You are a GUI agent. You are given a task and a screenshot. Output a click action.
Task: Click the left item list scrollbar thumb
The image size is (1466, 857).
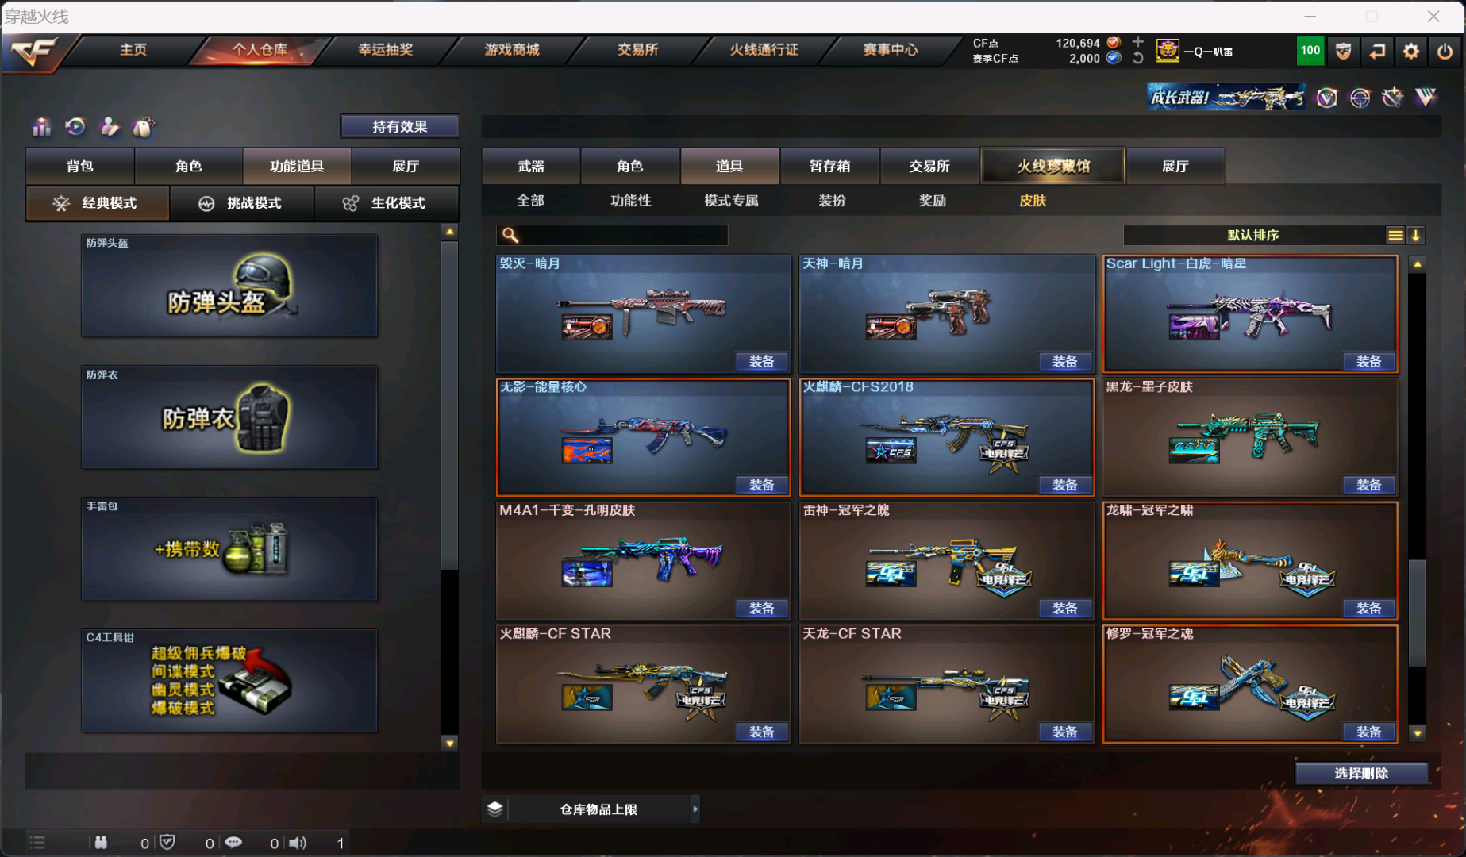450,405
